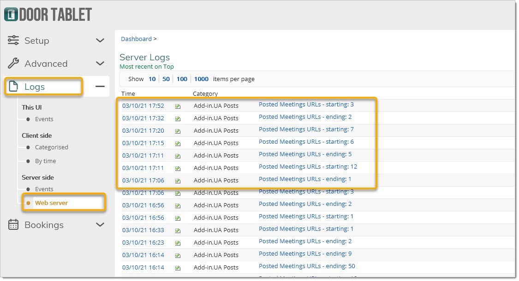Click the Logs document icon
This screenshot has height=281, width=519.
tap(13, 87)
